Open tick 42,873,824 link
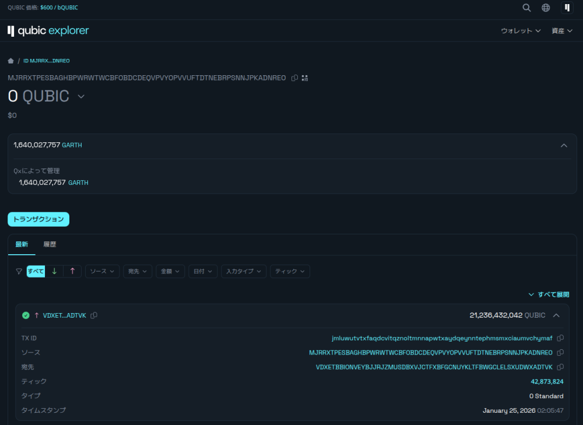583x425 pixels. pyautogui.click(x=547, y=381)
